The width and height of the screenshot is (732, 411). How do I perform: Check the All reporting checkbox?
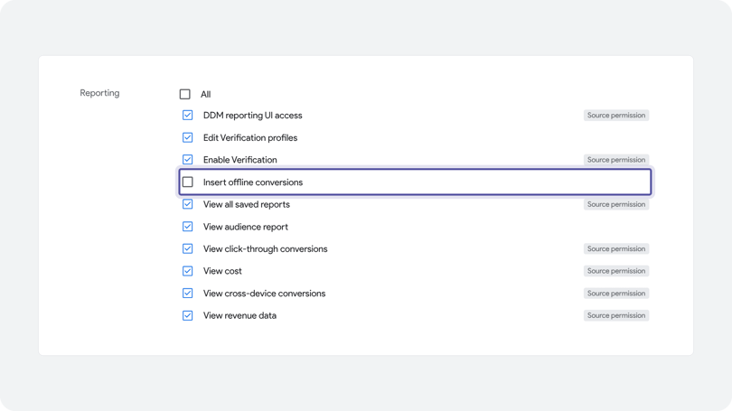(x=185, y=94)
